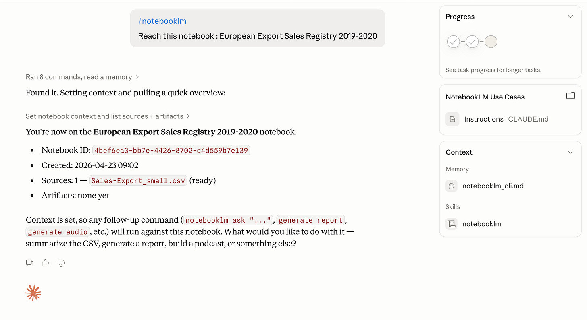587x320 pixels.
Task: Open notebooklm_cli.md memory file
Action: pyautogui.click(x=493, y=186)
